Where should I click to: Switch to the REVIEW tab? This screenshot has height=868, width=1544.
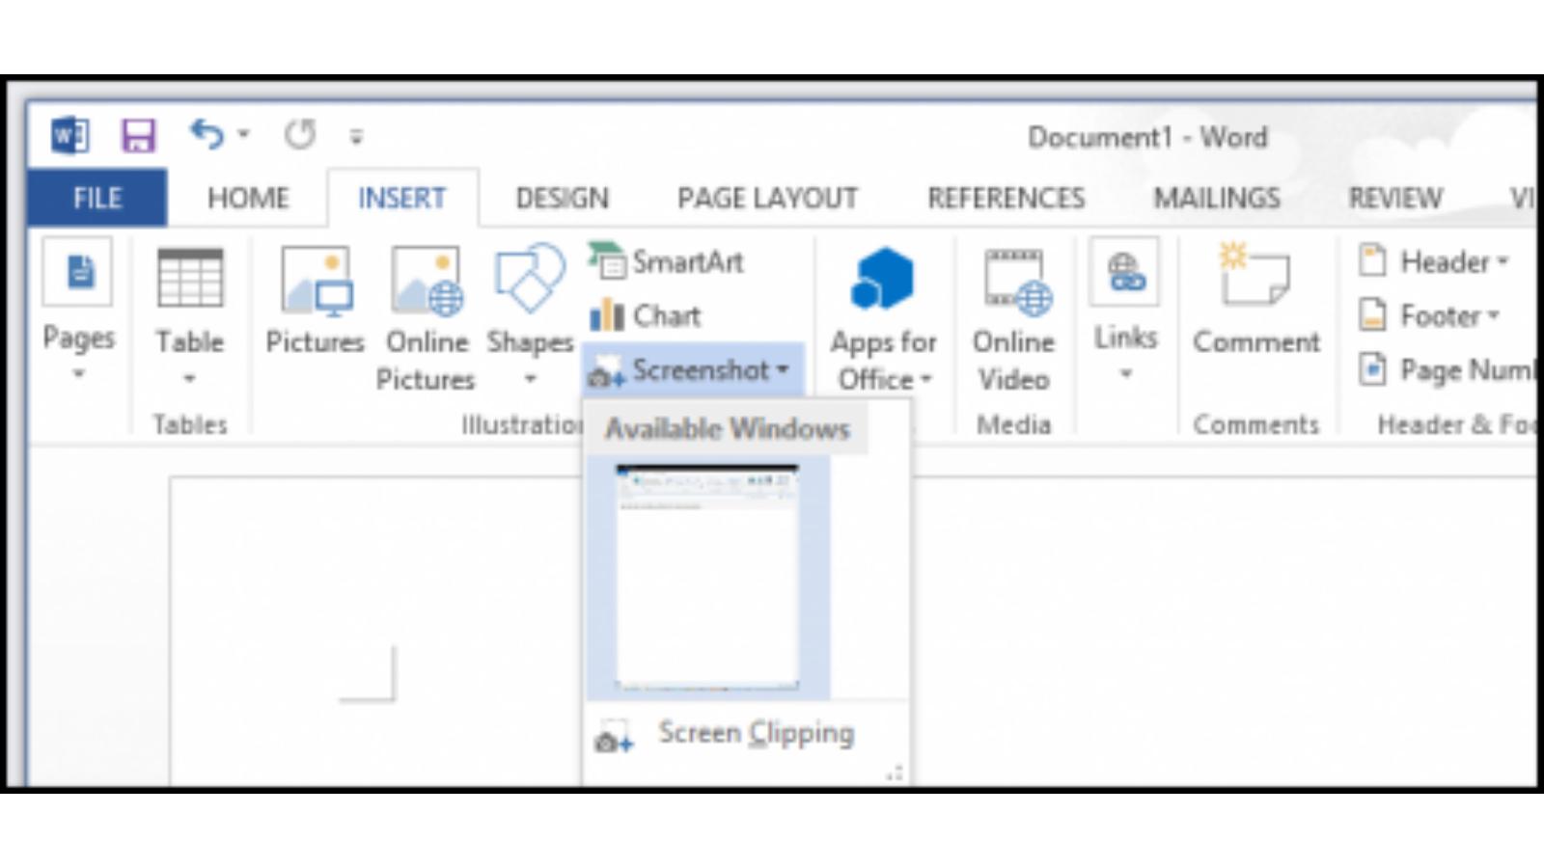click(x=1395, y=198)
